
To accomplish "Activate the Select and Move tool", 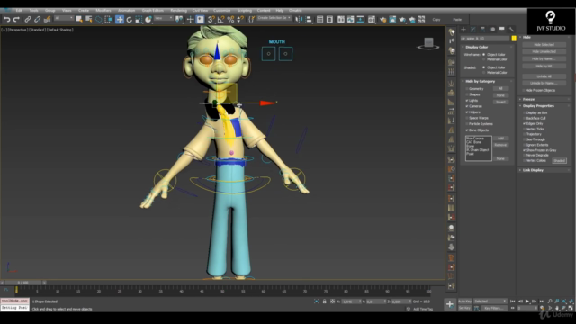I will [x=120, y=20].
